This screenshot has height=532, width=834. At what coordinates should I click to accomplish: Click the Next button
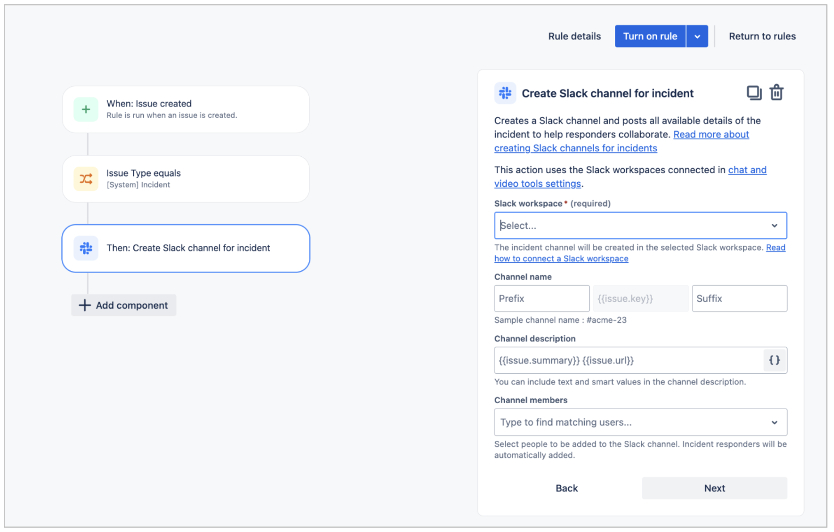pos(714,488)
